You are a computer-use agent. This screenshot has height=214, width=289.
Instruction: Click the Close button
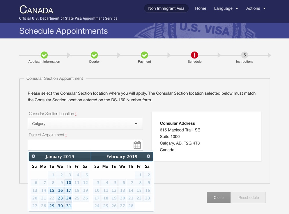218,197
